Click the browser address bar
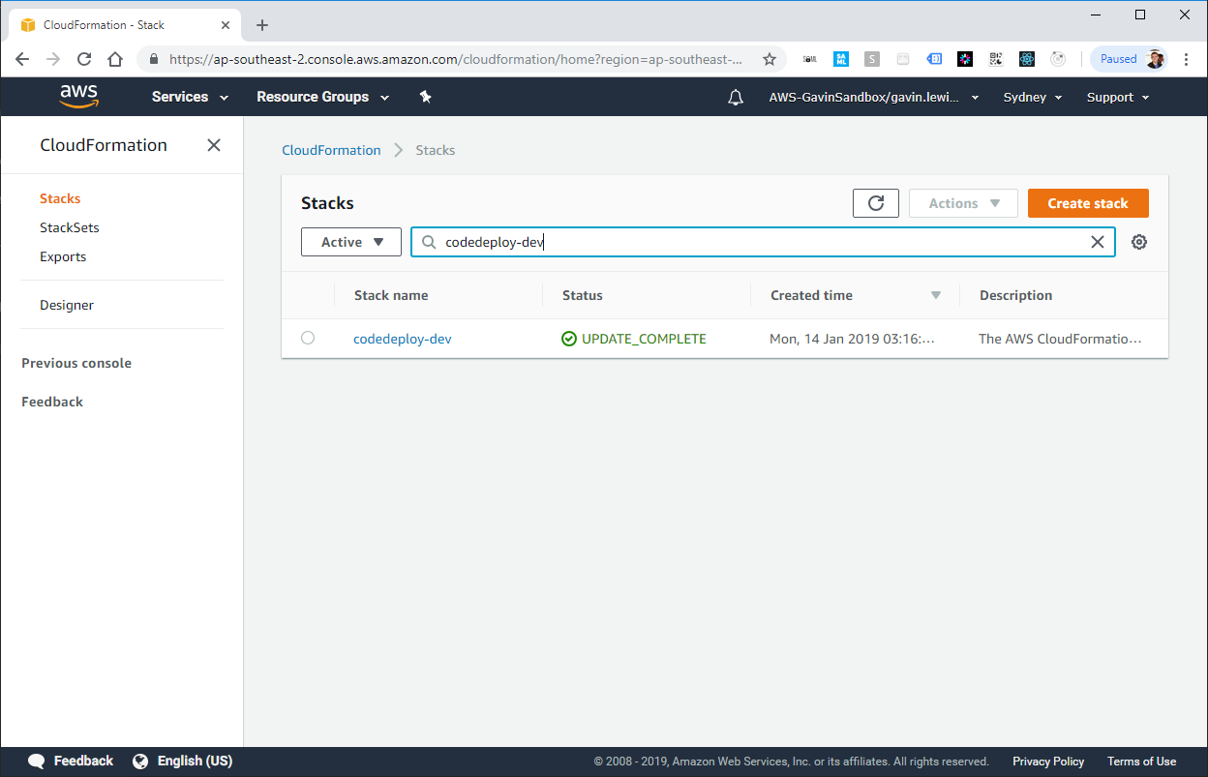The image size is (1208, 777). click(455, 59)
